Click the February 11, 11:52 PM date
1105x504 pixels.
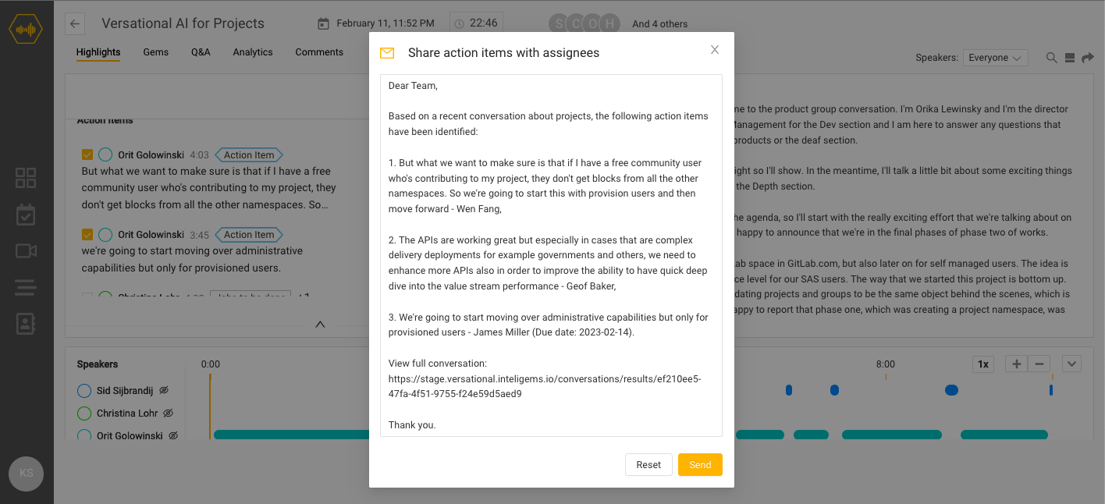tap(386, 24)
